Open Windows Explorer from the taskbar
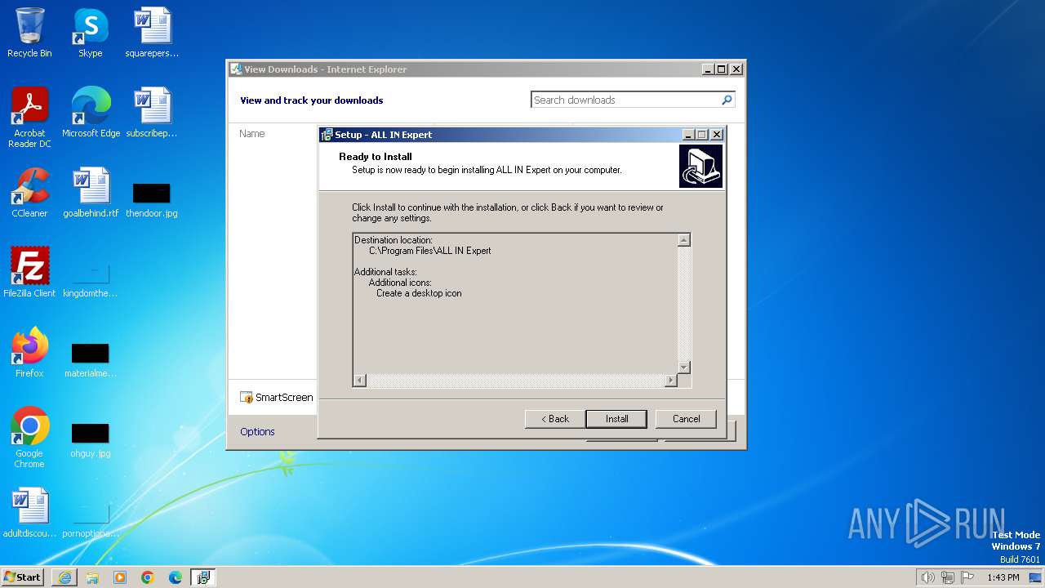 pyautogui.click(x=92, y=577)
